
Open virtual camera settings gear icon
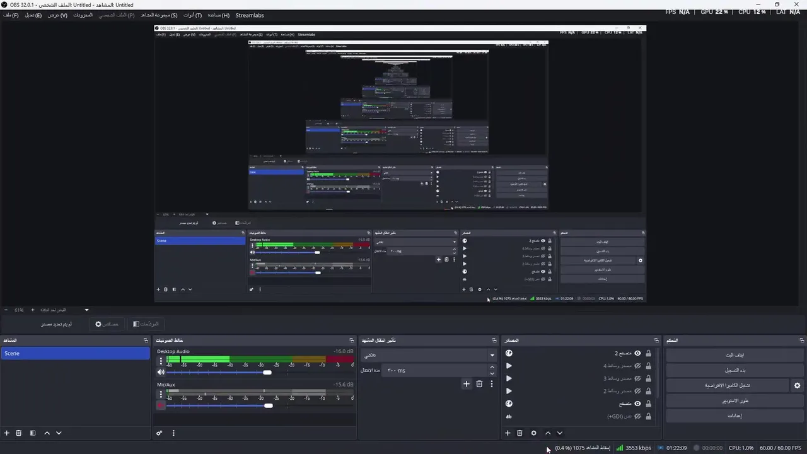tap(797, 385)
